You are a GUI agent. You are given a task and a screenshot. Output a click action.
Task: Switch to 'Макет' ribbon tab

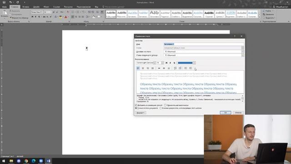pyautogui.click(x=46, y=7)
